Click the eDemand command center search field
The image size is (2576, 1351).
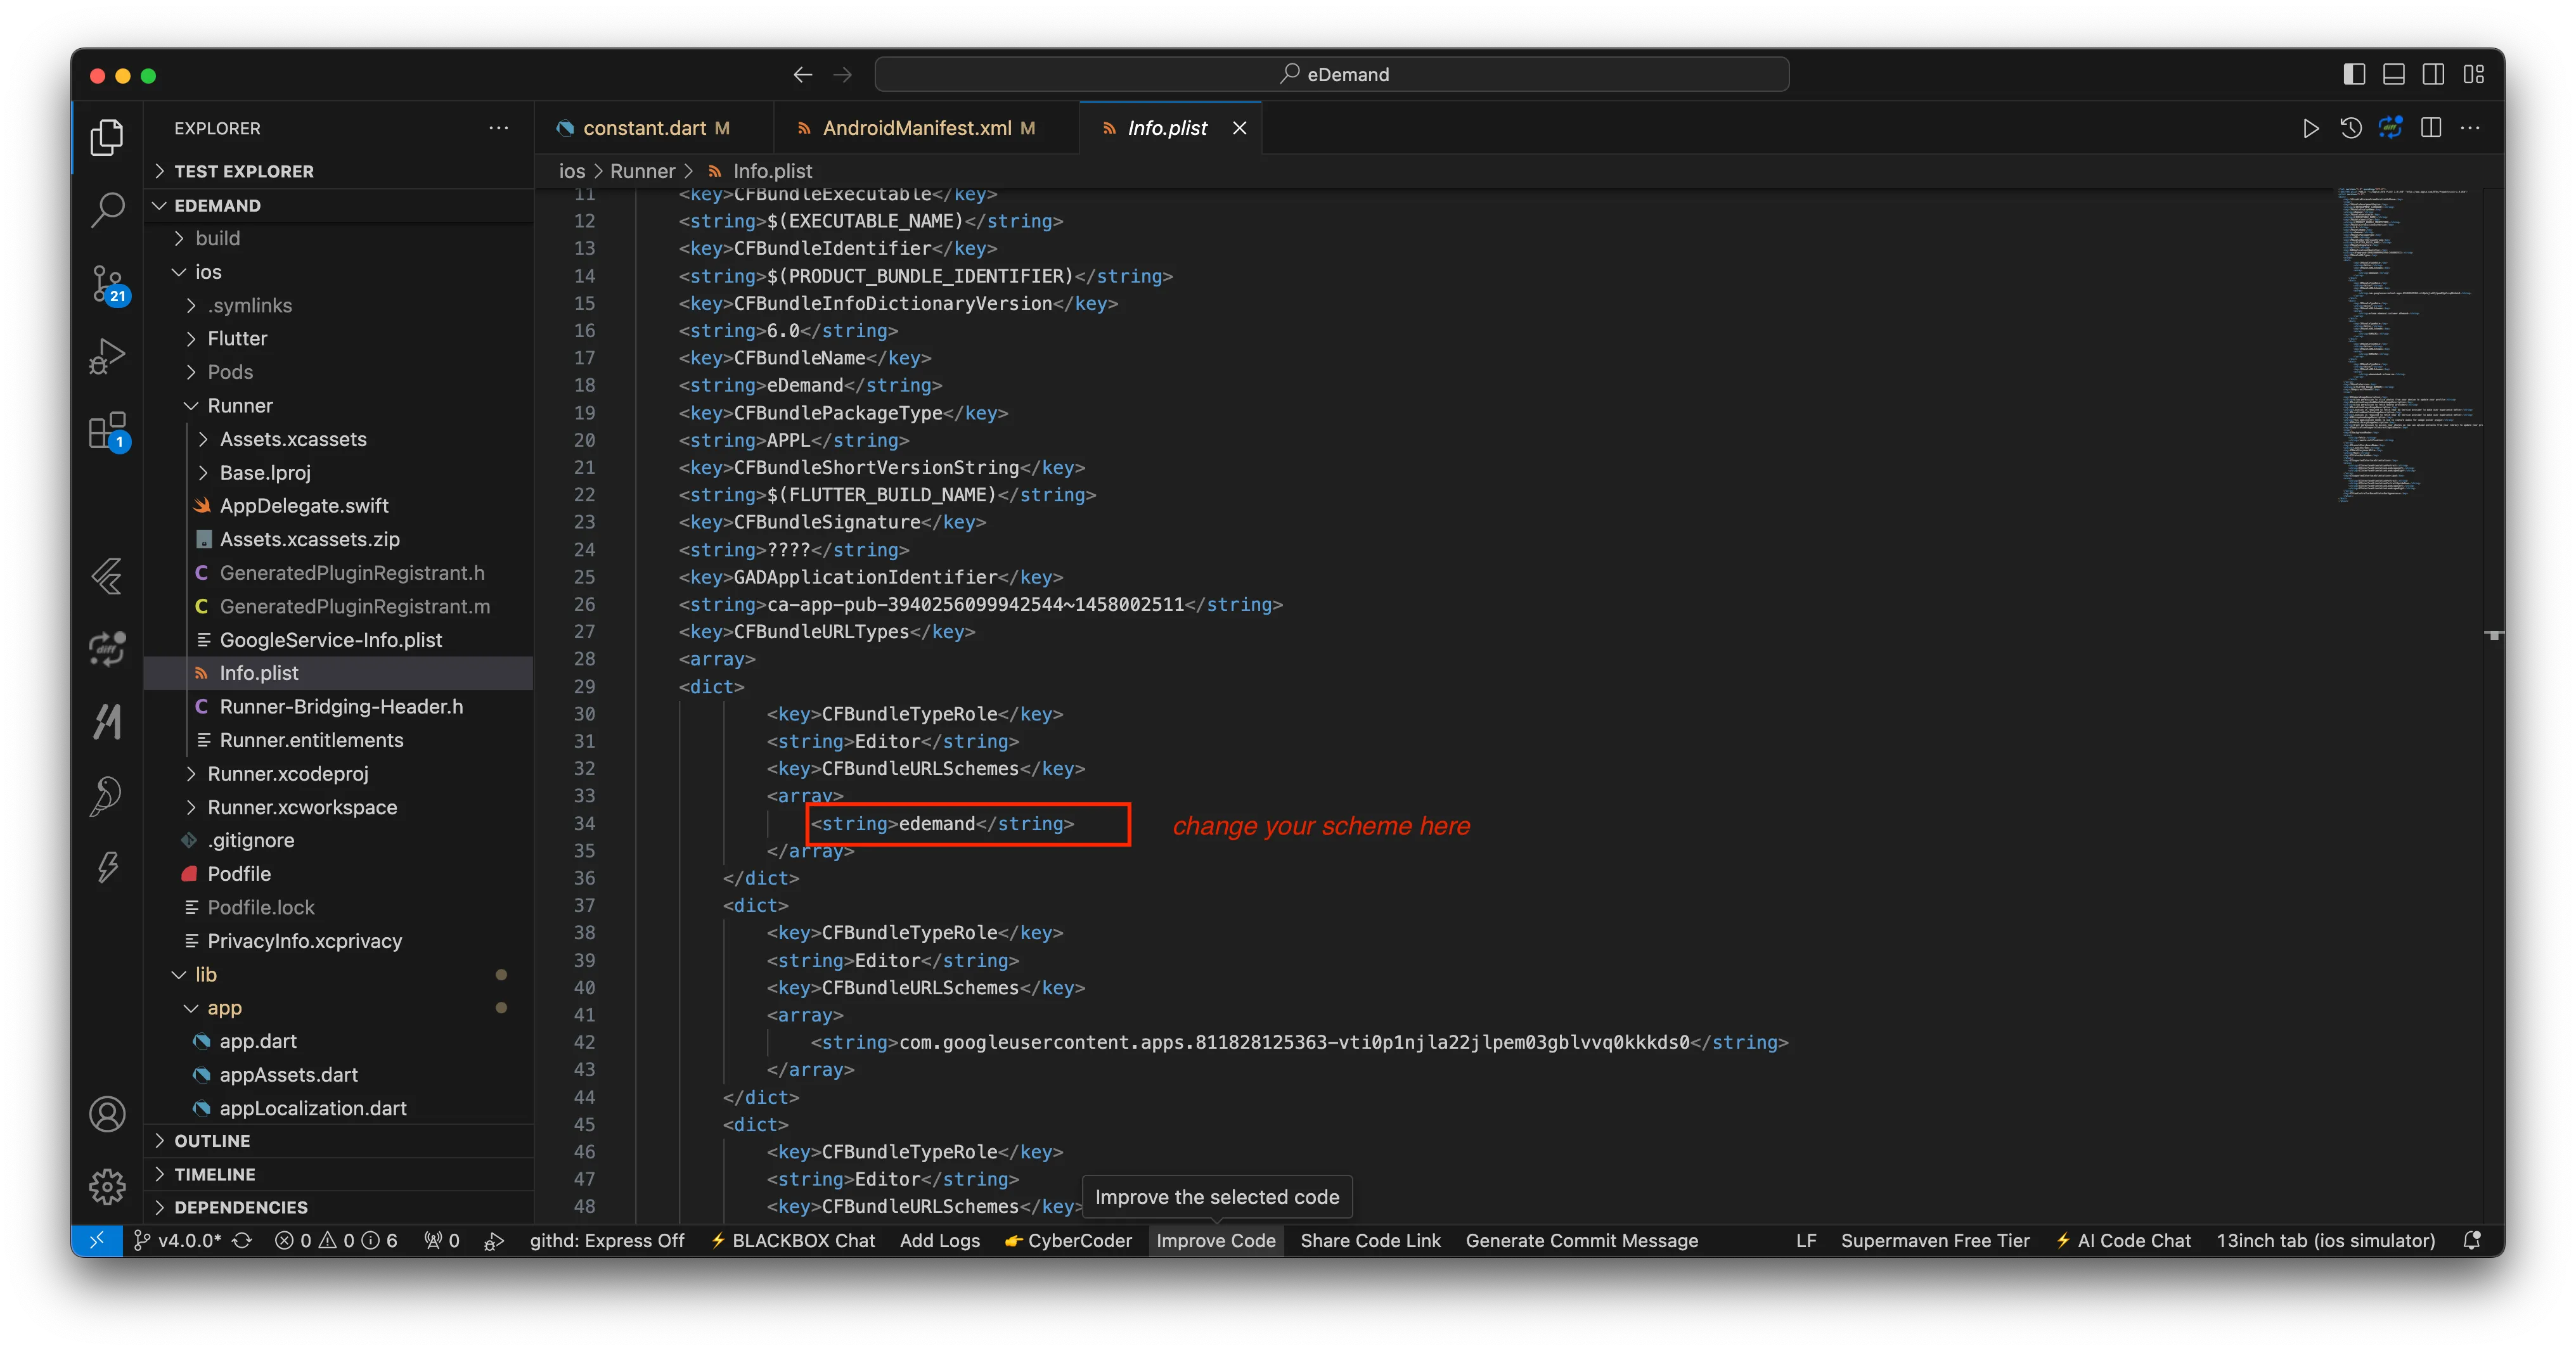pyautogui.click(x=1331, y=75)
